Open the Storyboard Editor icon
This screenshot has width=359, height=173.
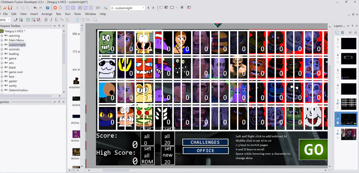[68, 8]
